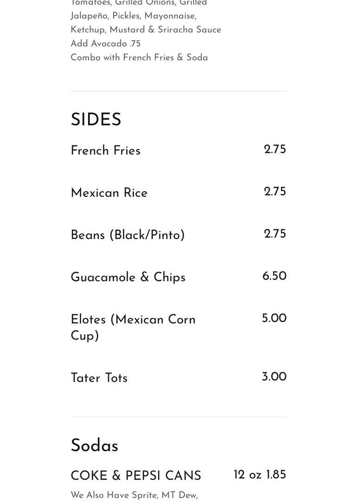Click the Sprite, MT Dew description line
The height and width of the screenshot is (504, 357).
click(x=134, y=496)
